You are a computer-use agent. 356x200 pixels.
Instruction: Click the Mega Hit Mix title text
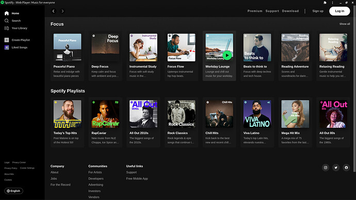[x=290, y=133]
